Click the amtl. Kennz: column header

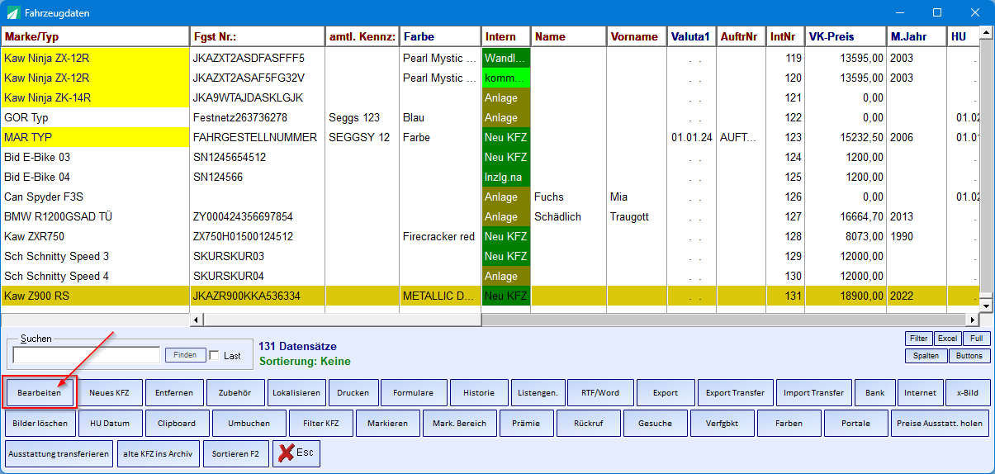pyautogui.click(x=362, y=36)
